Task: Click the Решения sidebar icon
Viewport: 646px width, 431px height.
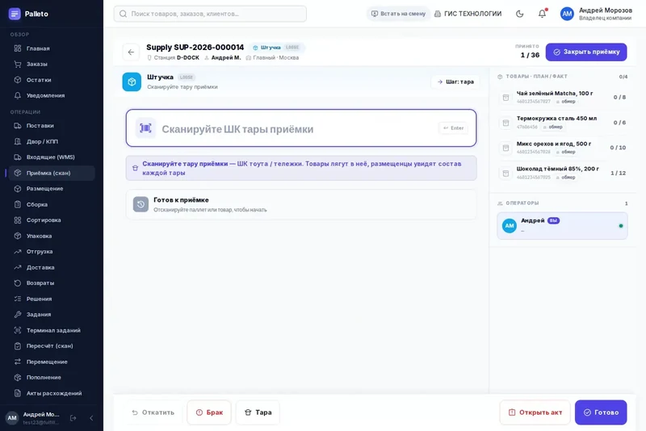Action: pyautogui.click(x=17, y=299)
